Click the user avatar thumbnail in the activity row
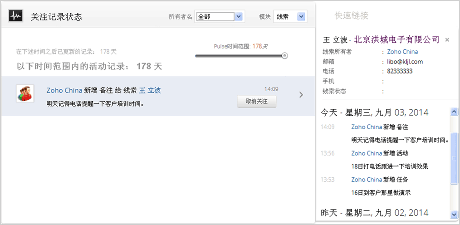This screenshot has height=225, width=460. [x=25, y=93]
